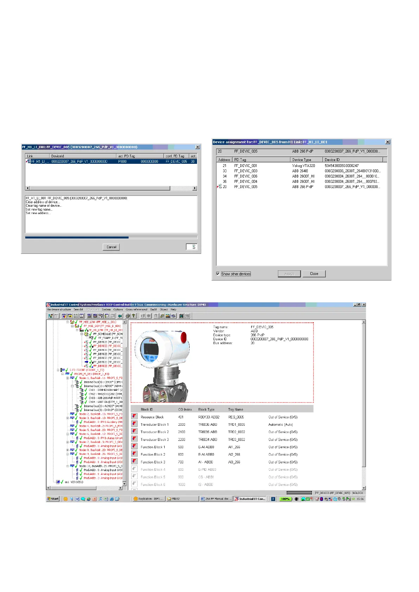The height and width of the screenshot is (592, 419).
Task: Click the greyed Assign button
Action: click(x=290, y=274)
